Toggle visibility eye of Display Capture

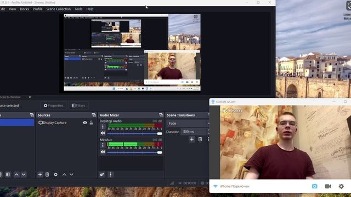coord(85,123)
